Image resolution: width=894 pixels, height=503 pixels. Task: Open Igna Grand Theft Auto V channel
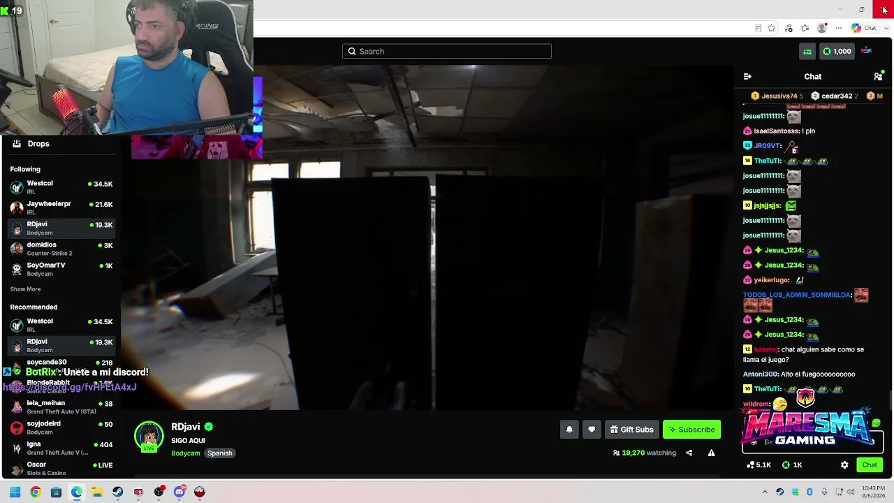[x=61, y=448]
